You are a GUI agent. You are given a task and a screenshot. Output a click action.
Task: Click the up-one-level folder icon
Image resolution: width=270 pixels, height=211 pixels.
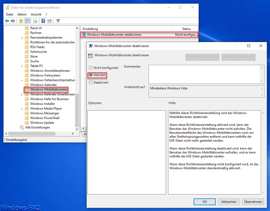[21, 21]
